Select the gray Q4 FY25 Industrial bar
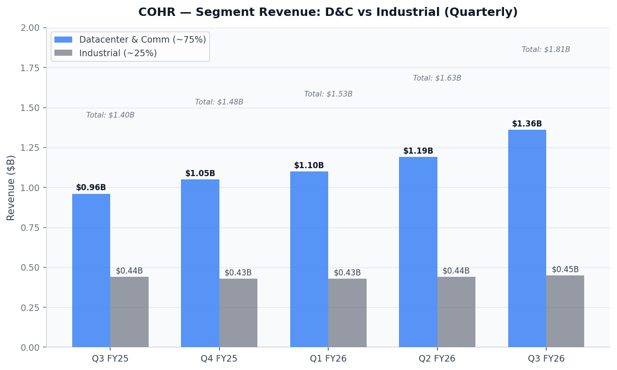Screen dimensions: 617x370 [238, 313]
